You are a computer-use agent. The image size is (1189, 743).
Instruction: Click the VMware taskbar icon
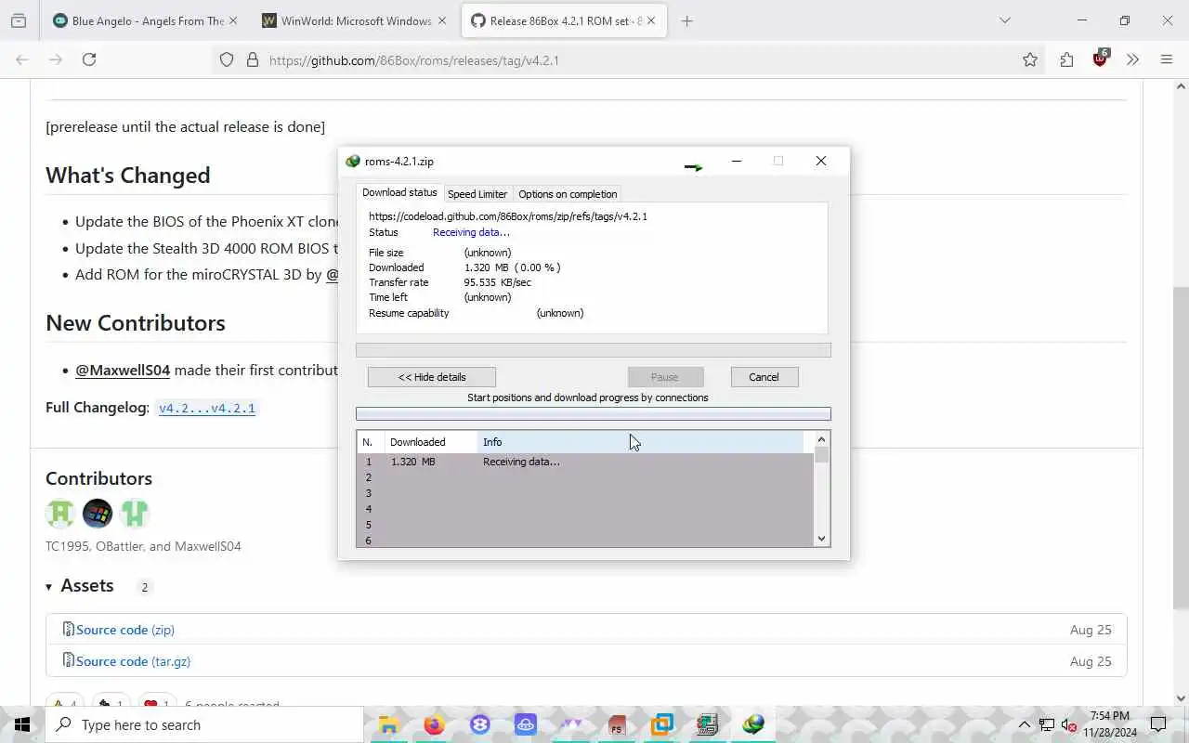[x=662, y=724]
